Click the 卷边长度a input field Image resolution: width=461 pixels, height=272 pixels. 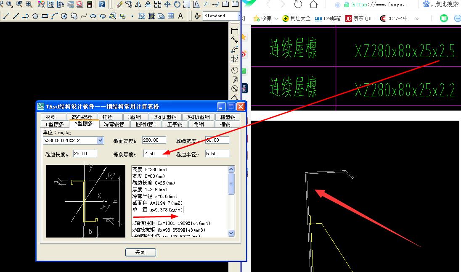tap(85, 153)
